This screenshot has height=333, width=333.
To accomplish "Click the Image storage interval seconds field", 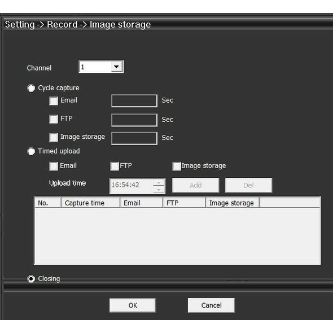I will [134, 138].
